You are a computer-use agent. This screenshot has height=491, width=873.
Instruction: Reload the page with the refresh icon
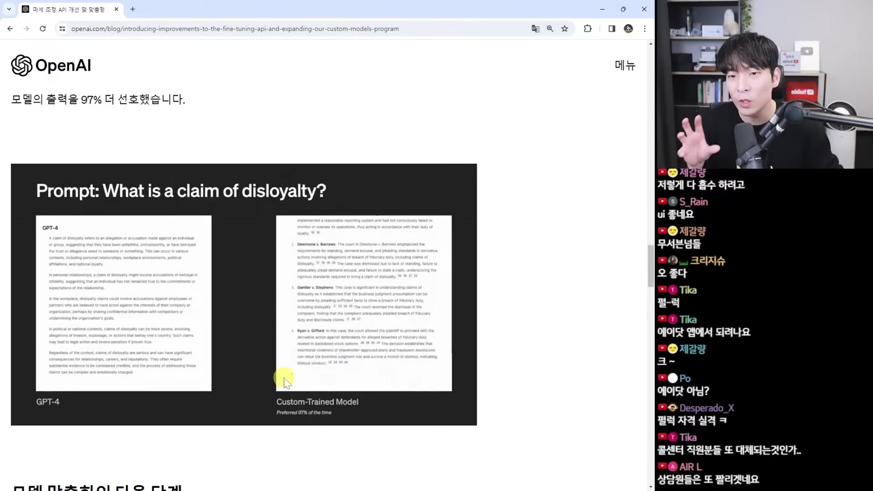click(43, 29)
